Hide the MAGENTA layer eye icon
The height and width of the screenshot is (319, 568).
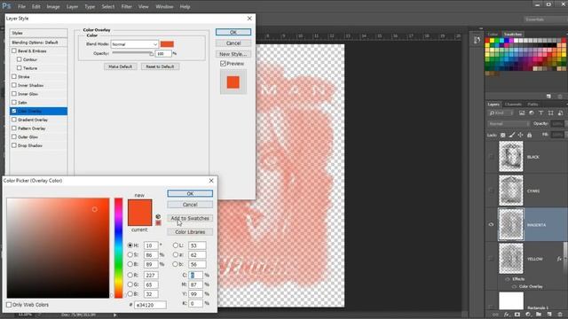point(491,224)
